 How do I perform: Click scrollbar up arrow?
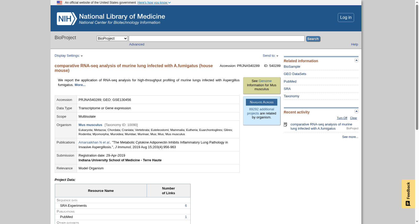tap(417, 2)
